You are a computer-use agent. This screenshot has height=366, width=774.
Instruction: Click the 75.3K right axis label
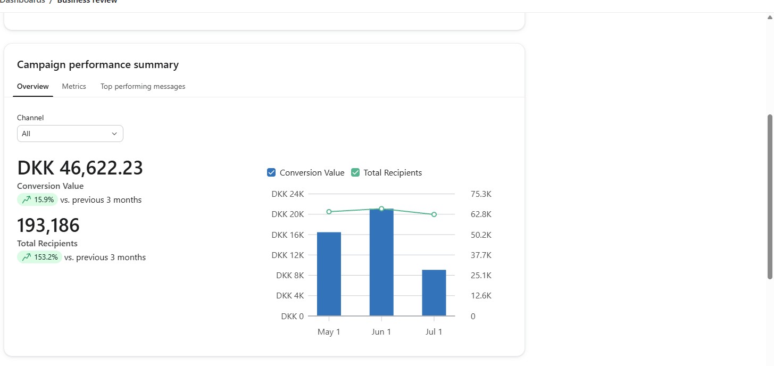tap(481, 194)
